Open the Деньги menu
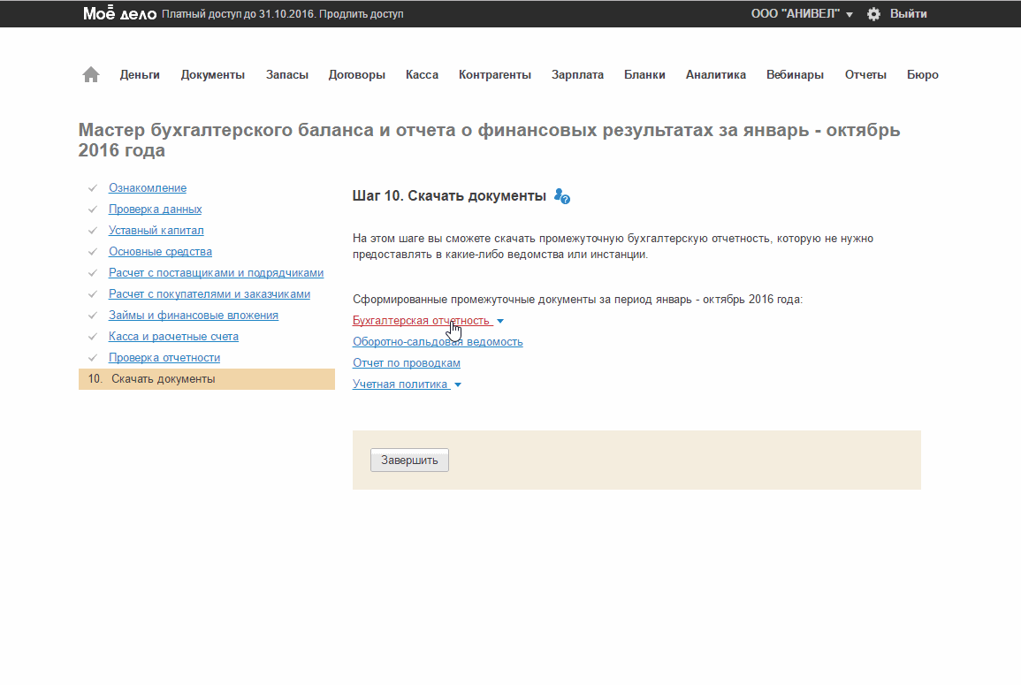 pyautogui.click(x=140, y=75)
